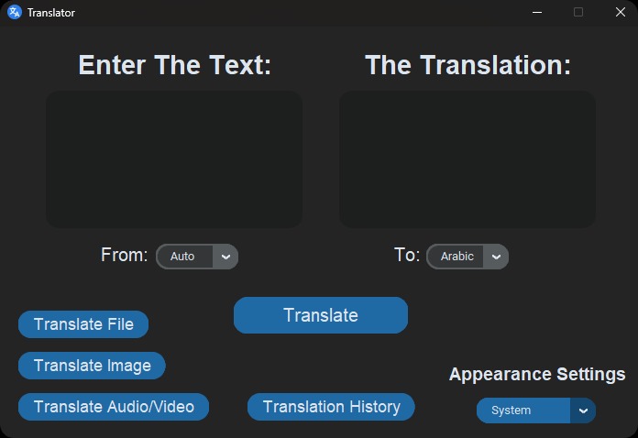Expand the appearance mode dropdown arrow

(x=583, y=411)
